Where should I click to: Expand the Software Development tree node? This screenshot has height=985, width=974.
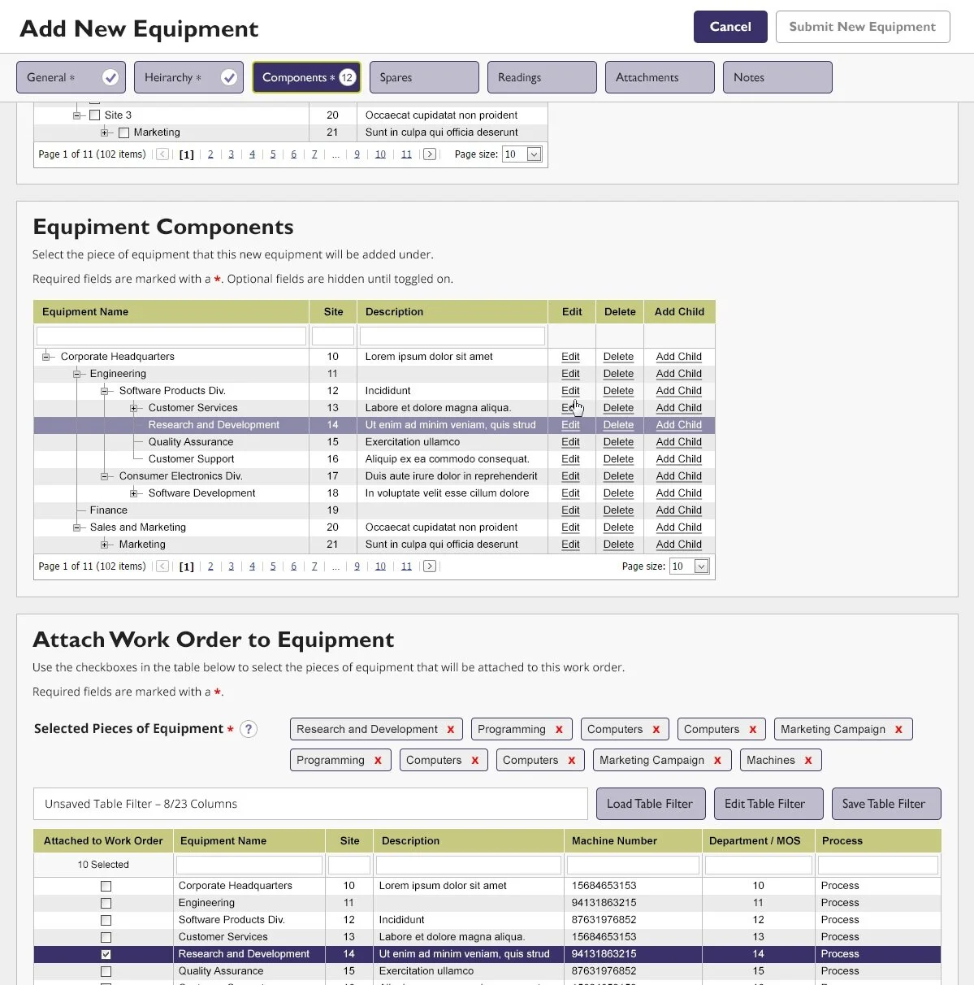tap(134, 493)
